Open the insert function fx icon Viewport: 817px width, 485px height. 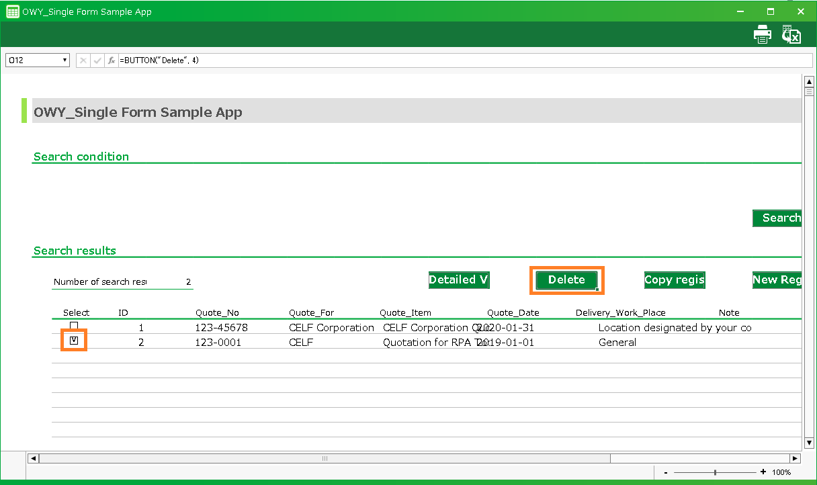(112, 60)
